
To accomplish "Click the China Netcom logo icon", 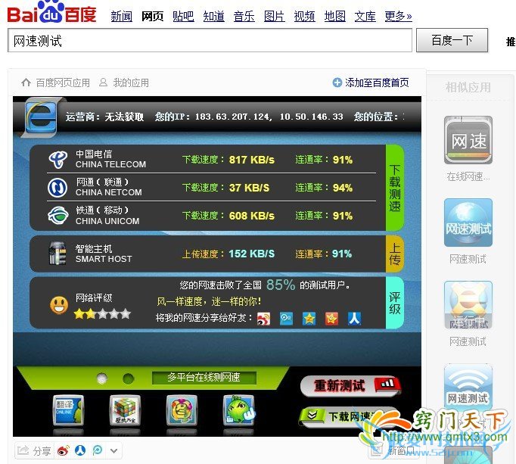I will coord(58,188).
